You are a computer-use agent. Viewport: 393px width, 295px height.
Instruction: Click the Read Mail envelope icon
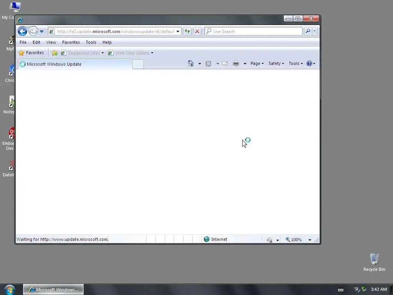225,63
